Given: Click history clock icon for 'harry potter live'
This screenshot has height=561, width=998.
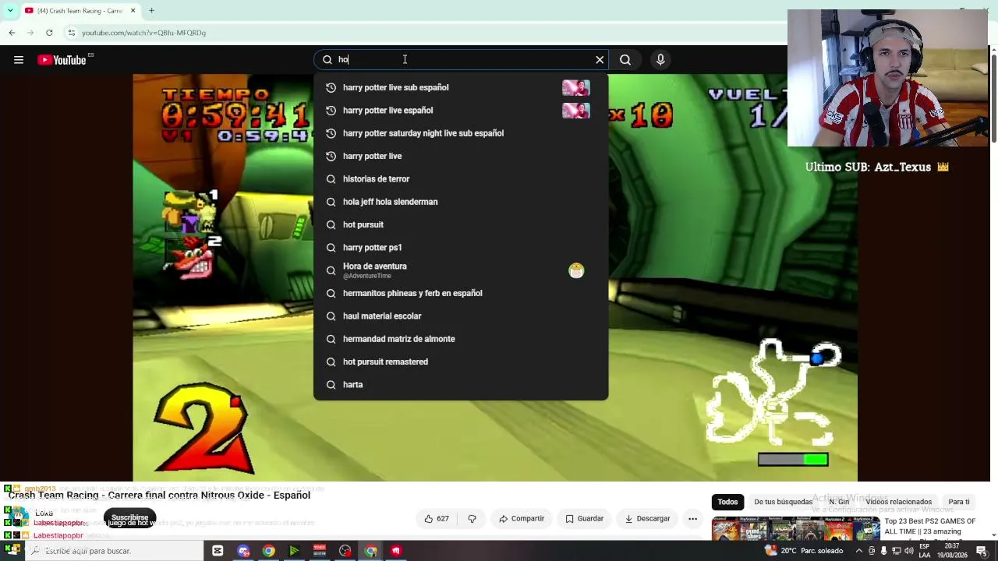Looking at the screenshot, I should (331, 156).
